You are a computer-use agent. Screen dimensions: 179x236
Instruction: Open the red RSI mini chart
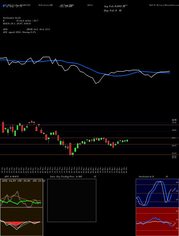[x=157, y=222]
